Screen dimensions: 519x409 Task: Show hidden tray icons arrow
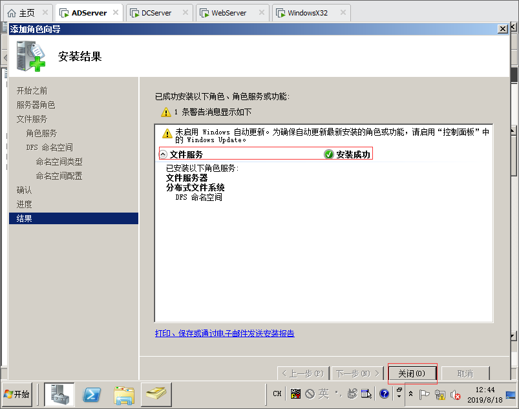click(x=411, y=393)
